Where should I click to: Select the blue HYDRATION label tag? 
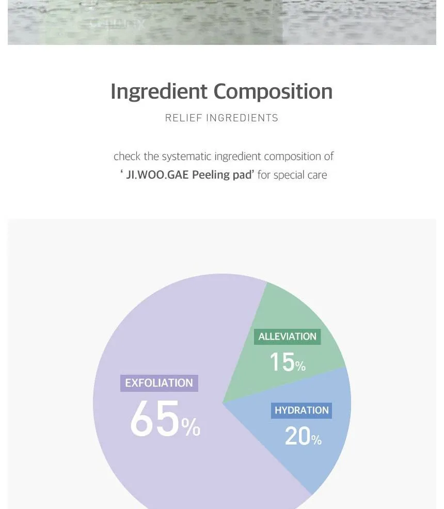click(302, 410)
